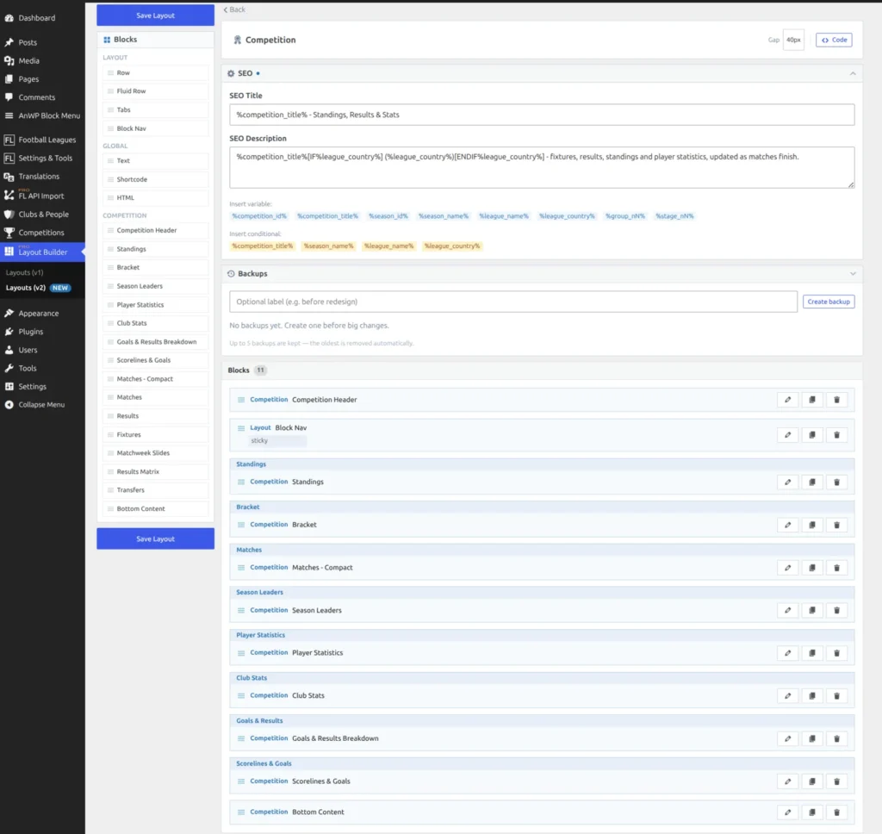This screenshot has width=882, height=834.
Task: Open the Layouts (v2) submenu
Action: click(x=38, y=288)
